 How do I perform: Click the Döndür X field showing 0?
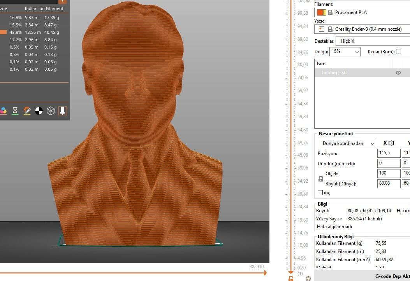(389, 163)
